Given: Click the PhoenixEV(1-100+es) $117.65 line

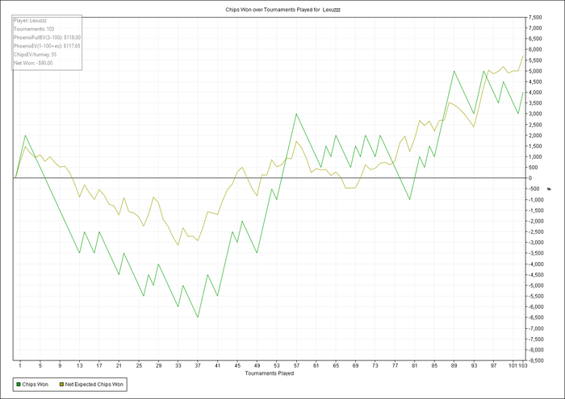Looking at the screenshot, I should click(x=47, y=46).
